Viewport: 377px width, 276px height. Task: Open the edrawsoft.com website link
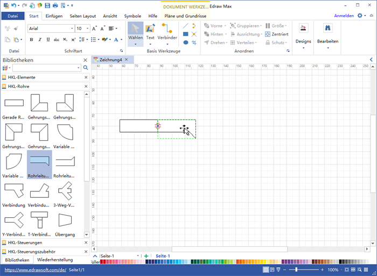tap(35, 270)
